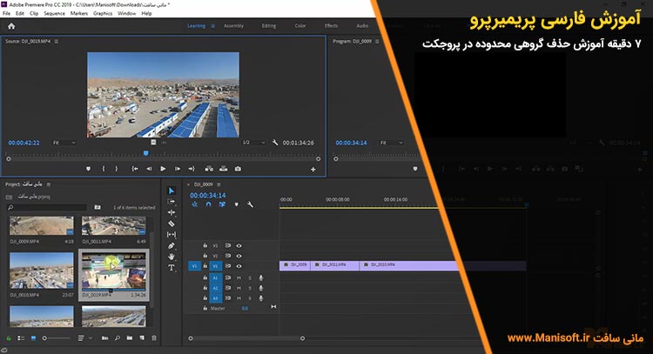Click New Item icon in Project panel

coord(142,338)
